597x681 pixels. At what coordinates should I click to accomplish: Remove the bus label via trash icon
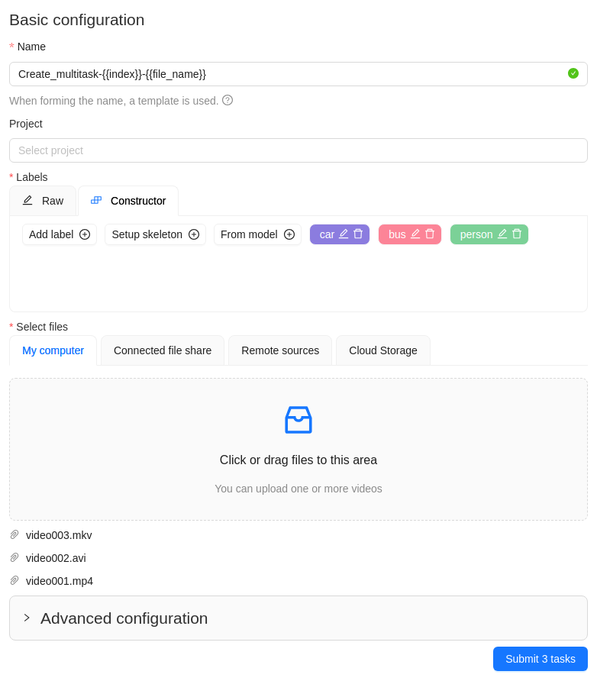430,234
